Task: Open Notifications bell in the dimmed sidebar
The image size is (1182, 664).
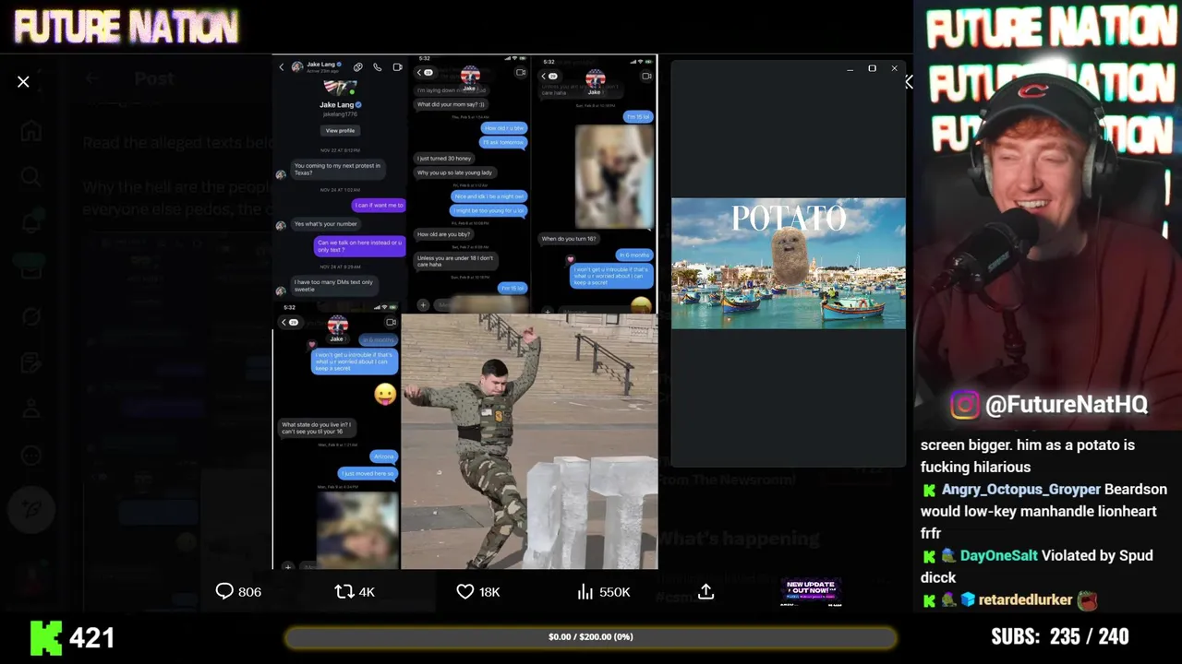Action: point(31,223)
